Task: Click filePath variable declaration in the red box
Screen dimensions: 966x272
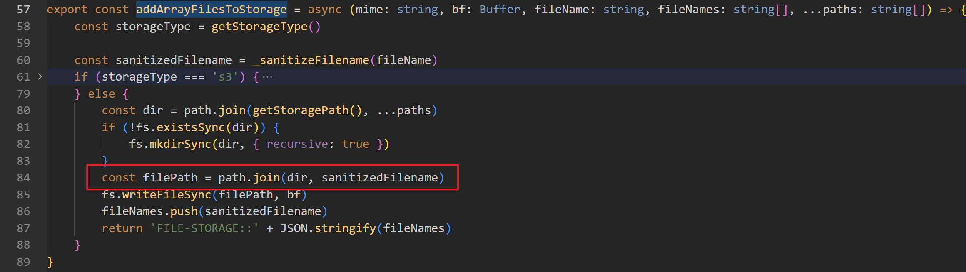Action: [x=170, y=178]
